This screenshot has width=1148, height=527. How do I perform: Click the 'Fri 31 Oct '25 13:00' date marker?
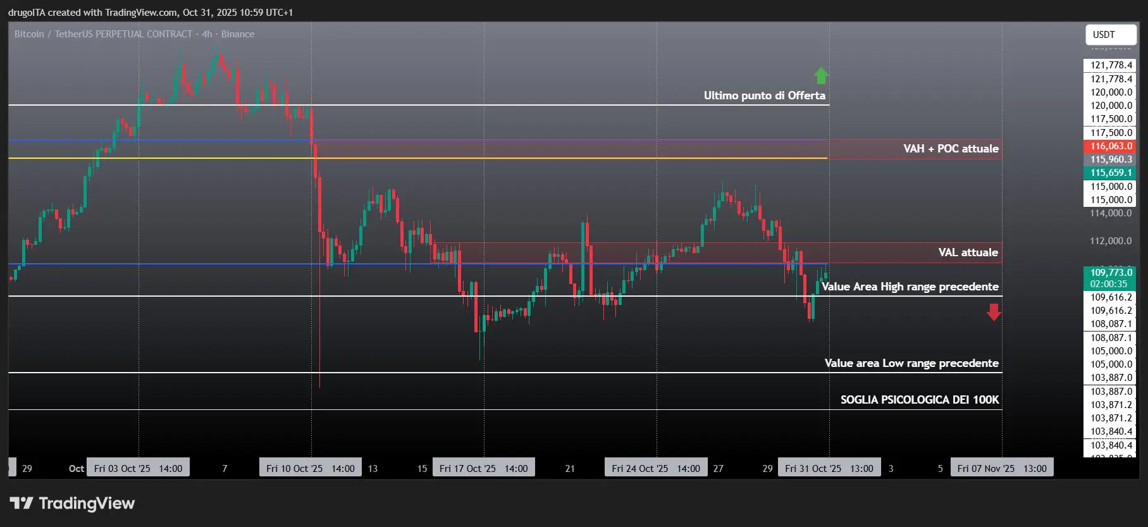(829, 468)
